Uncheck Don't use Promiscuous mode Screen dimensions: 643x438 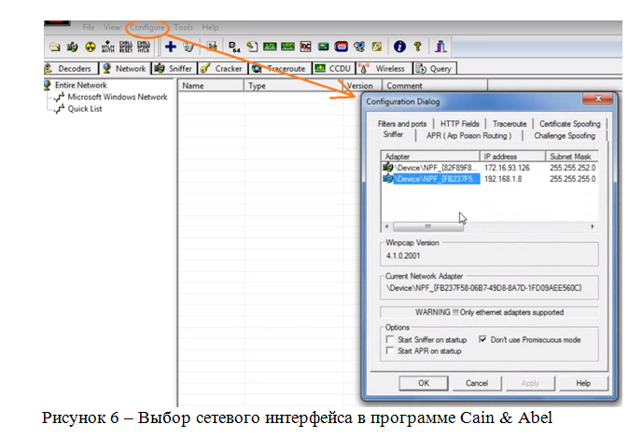483,339
